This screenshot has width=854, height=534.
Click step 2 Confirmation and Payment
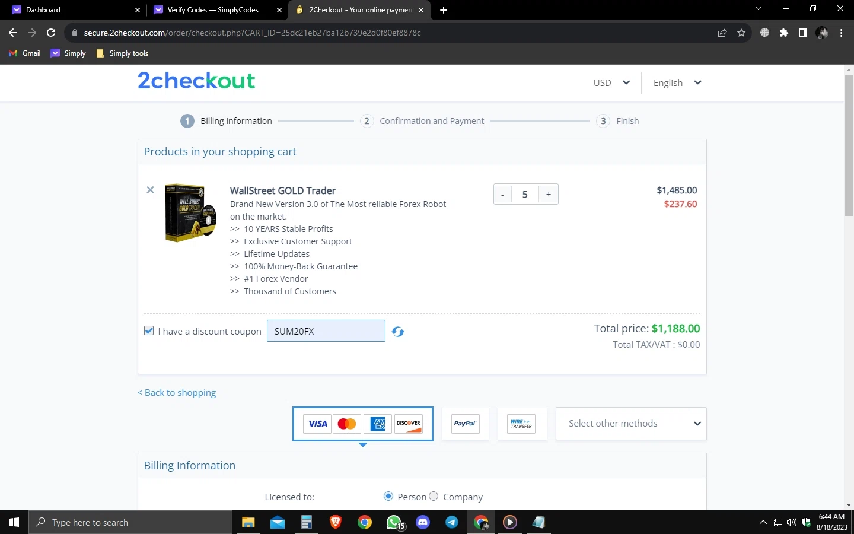coord(422,121)
